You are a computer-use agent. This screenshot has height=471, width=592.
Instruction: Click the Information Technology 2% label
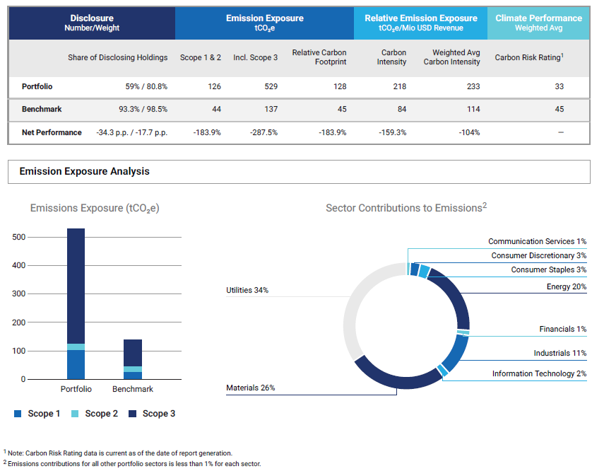(539, 373)
